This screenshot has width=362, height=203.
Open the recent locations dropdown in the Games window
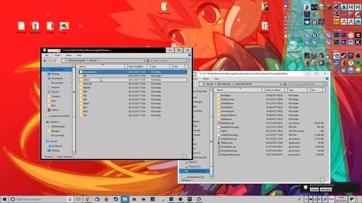55,60
